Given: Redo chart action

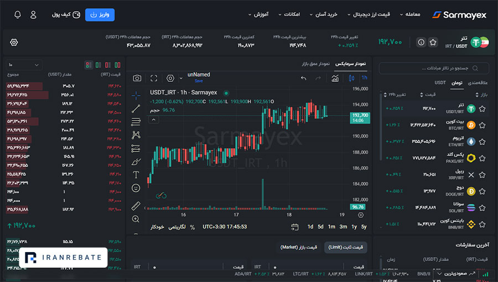Looking at the screenshot, I should pos(318,78).
